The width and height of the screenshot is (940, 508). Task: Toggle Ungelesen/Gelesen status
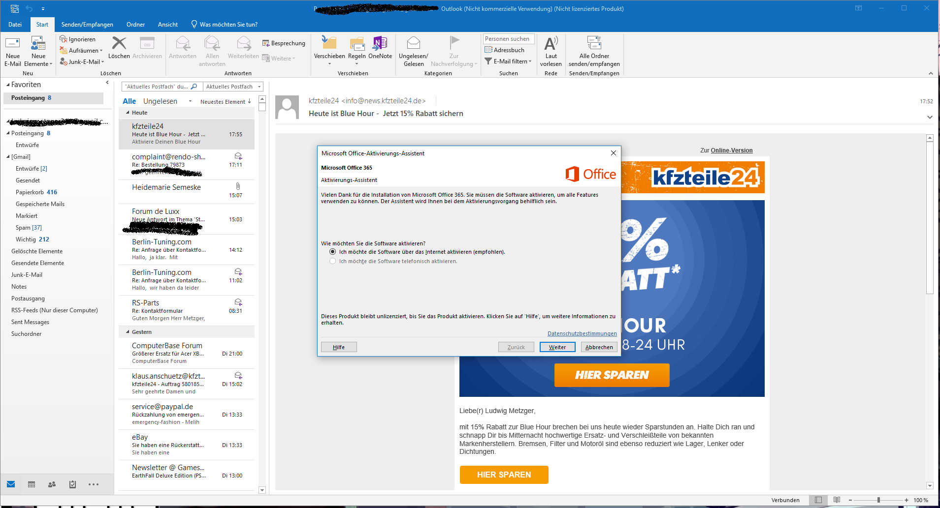coord(414,51)
